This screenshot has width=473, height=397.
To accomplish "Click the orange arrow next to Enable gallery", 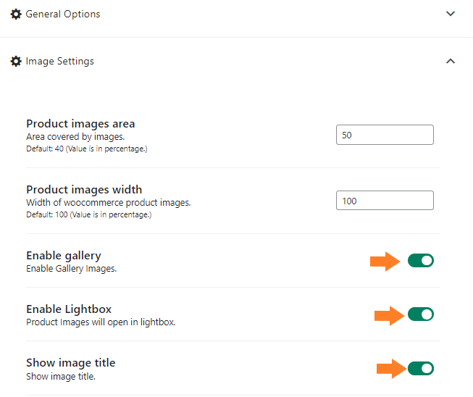I will pyautogui.click(x=385, y=262).
